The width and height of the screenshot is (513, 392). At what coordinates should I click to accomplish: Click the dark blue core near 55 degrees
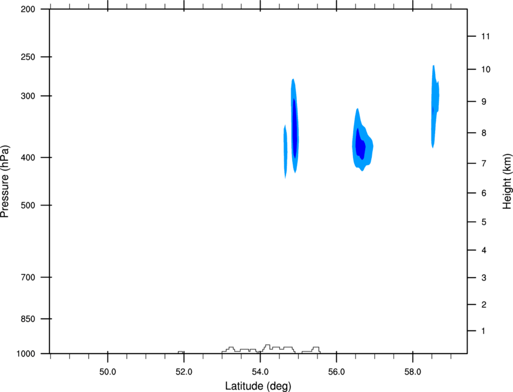click(x=295, y=128)
